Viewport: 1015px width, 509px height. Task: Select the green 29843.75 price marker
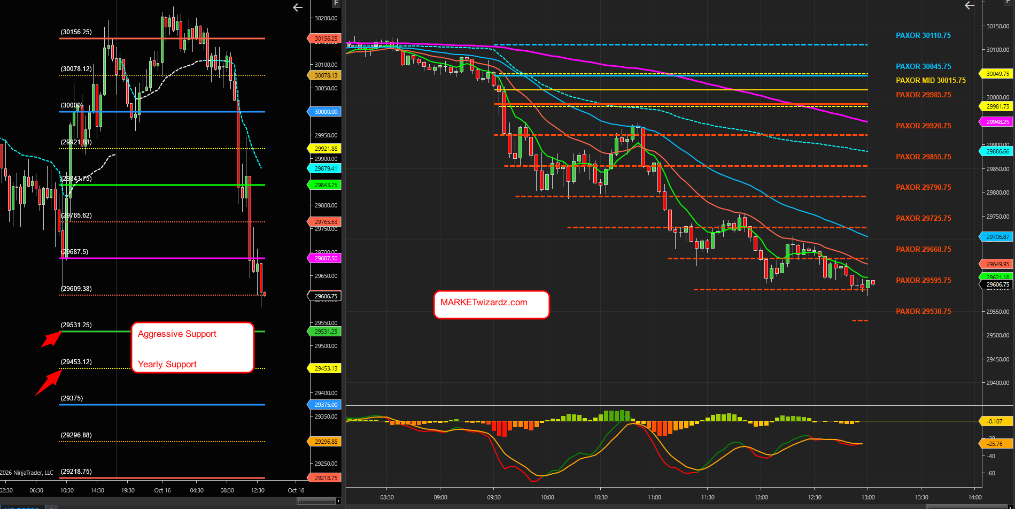[x=324, y=185]
